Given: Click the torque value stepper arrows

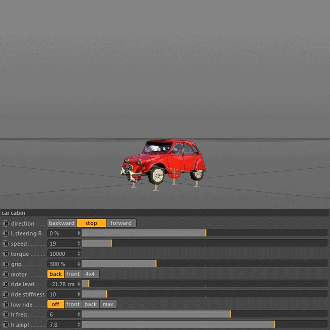Looking at the screenshot, I should click(79, 254).
